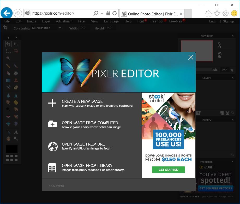
Task: Open browser Favorites star
Action: tap(217, 14)
